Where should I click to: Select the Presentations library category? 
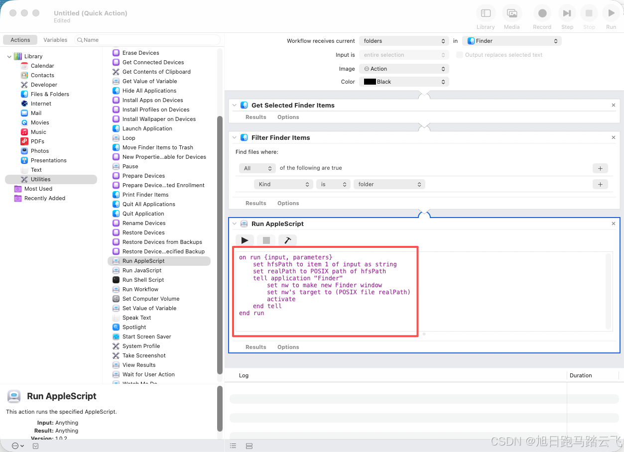click(x=48, y=160)
